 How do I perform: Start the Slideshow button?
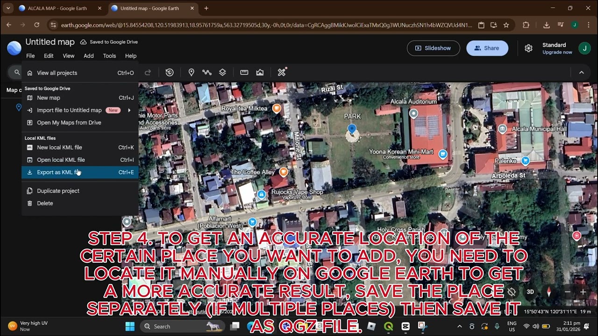coord(433,48)
